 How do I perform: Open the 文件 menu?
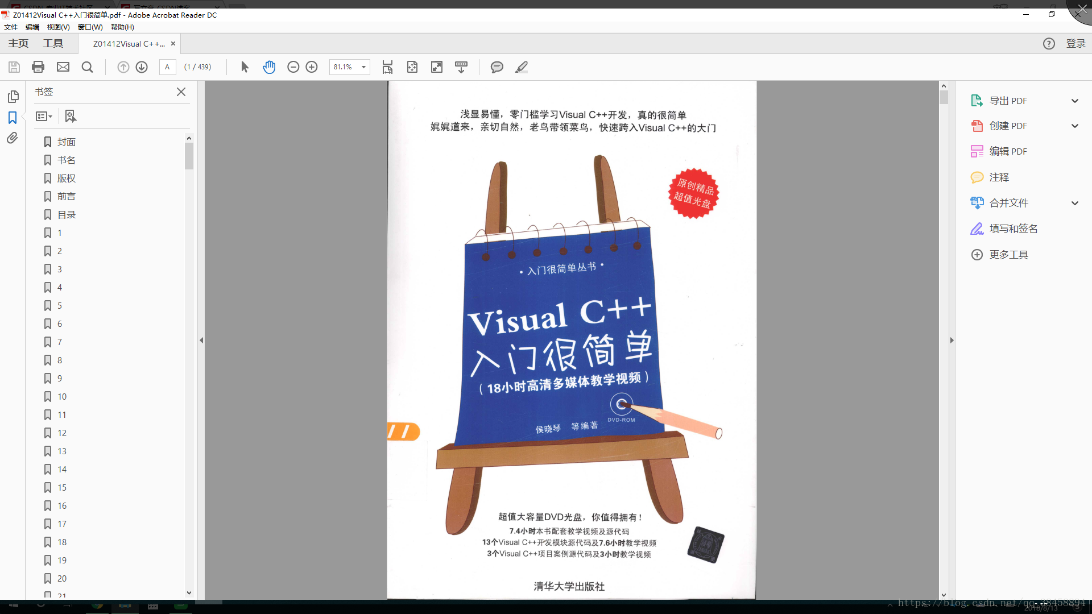click(x=11, y=27)
